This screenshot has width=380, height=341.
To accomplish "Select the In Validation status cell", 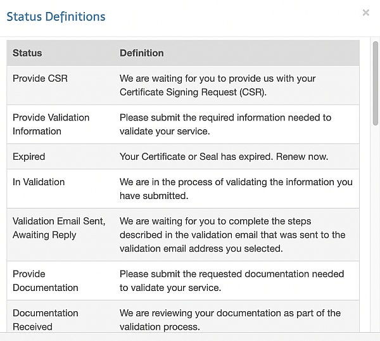I will (39, 182).
